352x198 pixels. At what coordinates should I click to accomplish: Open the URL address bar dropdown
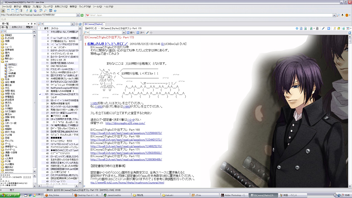(78, 15)
